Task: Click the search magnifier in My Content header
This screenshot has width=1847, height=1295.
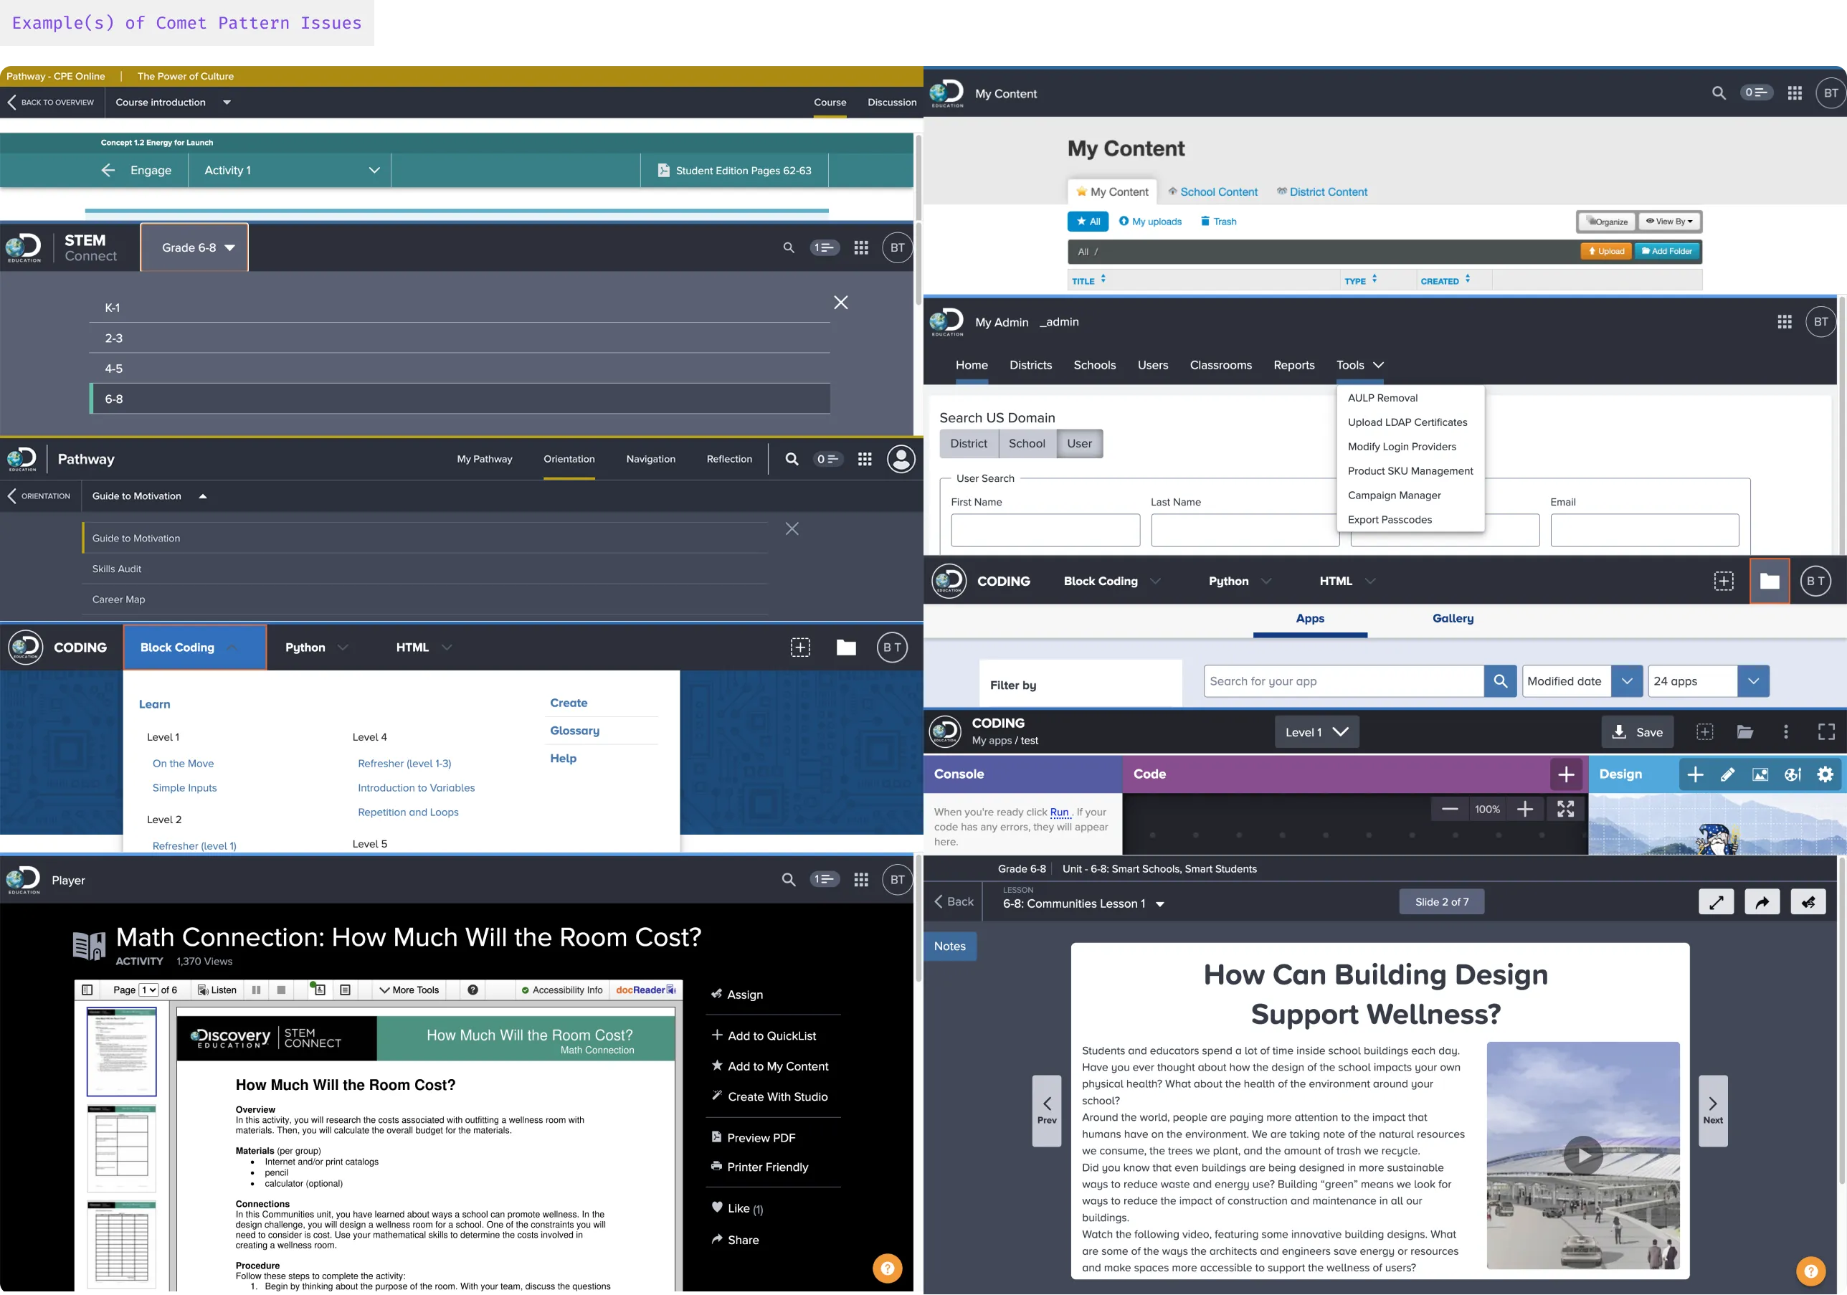Action: pyautogui.click(x=1718, y=92)
